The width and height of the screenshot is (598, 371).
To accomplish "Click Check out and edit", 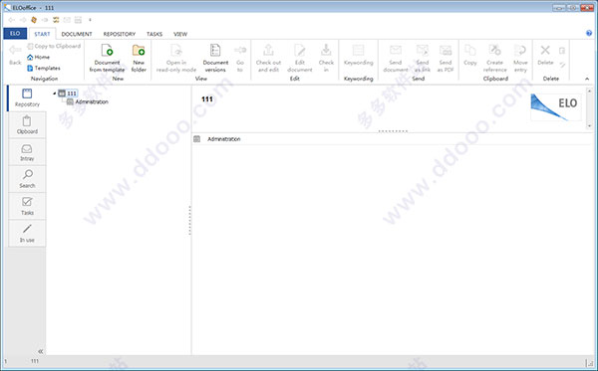I will (268, 58).
